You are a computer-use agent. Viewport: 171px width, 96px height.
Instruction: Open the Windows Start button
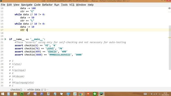point(2,94)
